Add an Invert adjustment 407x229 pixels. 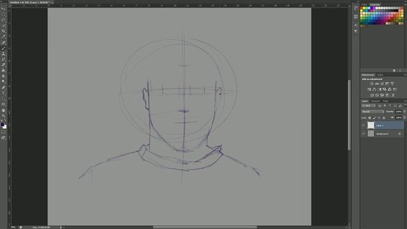[372, 95]
